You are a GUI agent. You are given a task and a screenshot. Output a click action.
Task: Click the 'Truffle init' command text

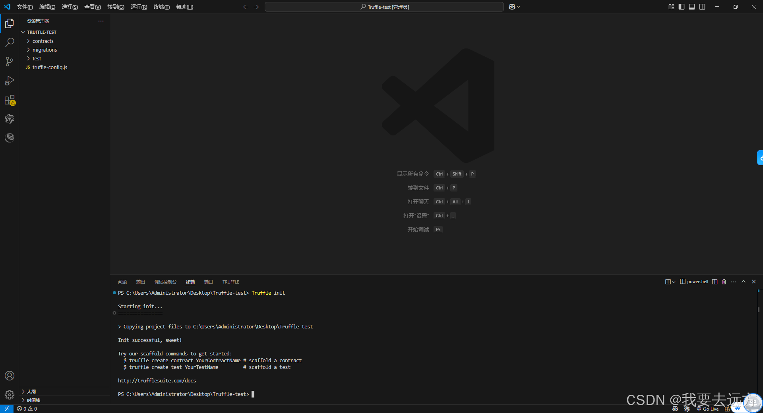tap(268, 293)
